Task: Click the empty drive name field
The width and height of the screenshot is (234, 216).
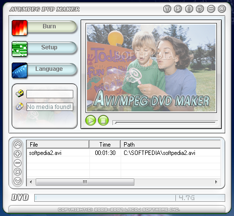Action: pos(50,94)
